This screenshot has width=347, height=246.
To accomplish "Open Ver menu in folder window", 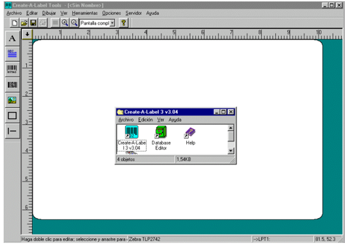I will pyautogui.click(x=160, y=120).
